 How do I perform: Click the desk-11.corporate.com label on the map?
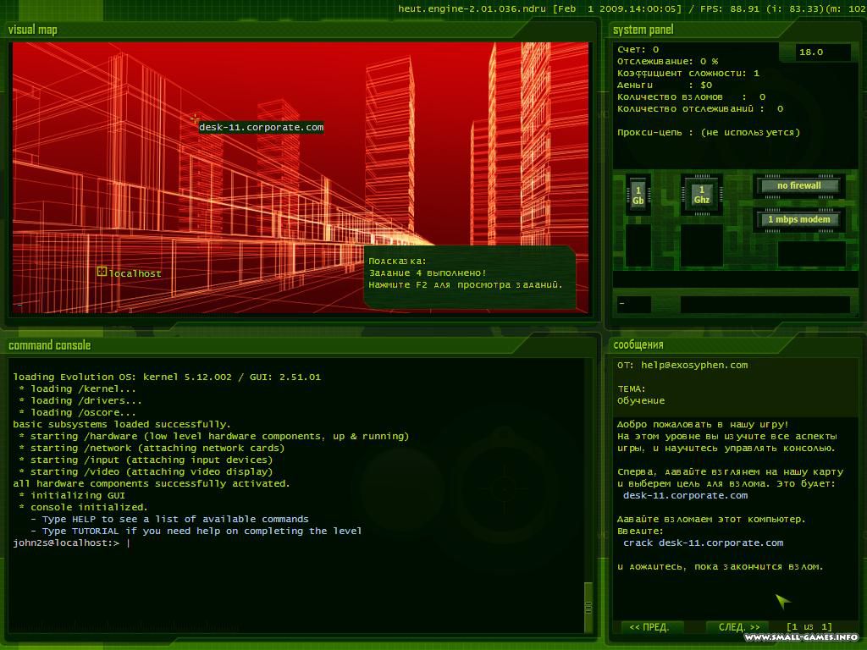261,127
